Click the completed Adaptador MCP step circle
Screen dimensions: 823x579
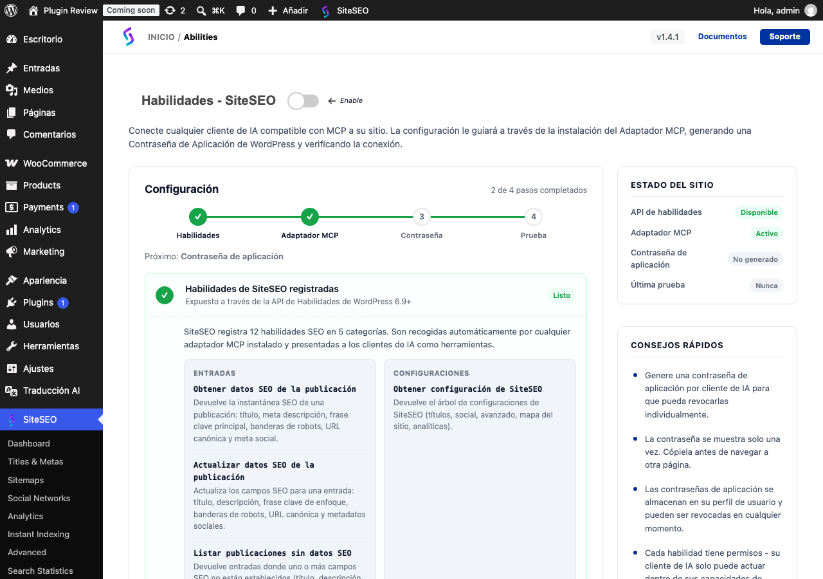tap(310, 217)
